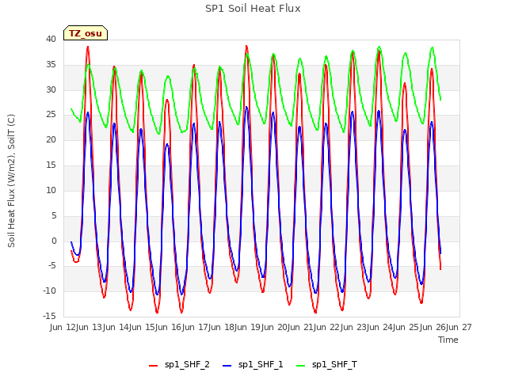Click the 0 y-axis tick label

pos(54,241)
